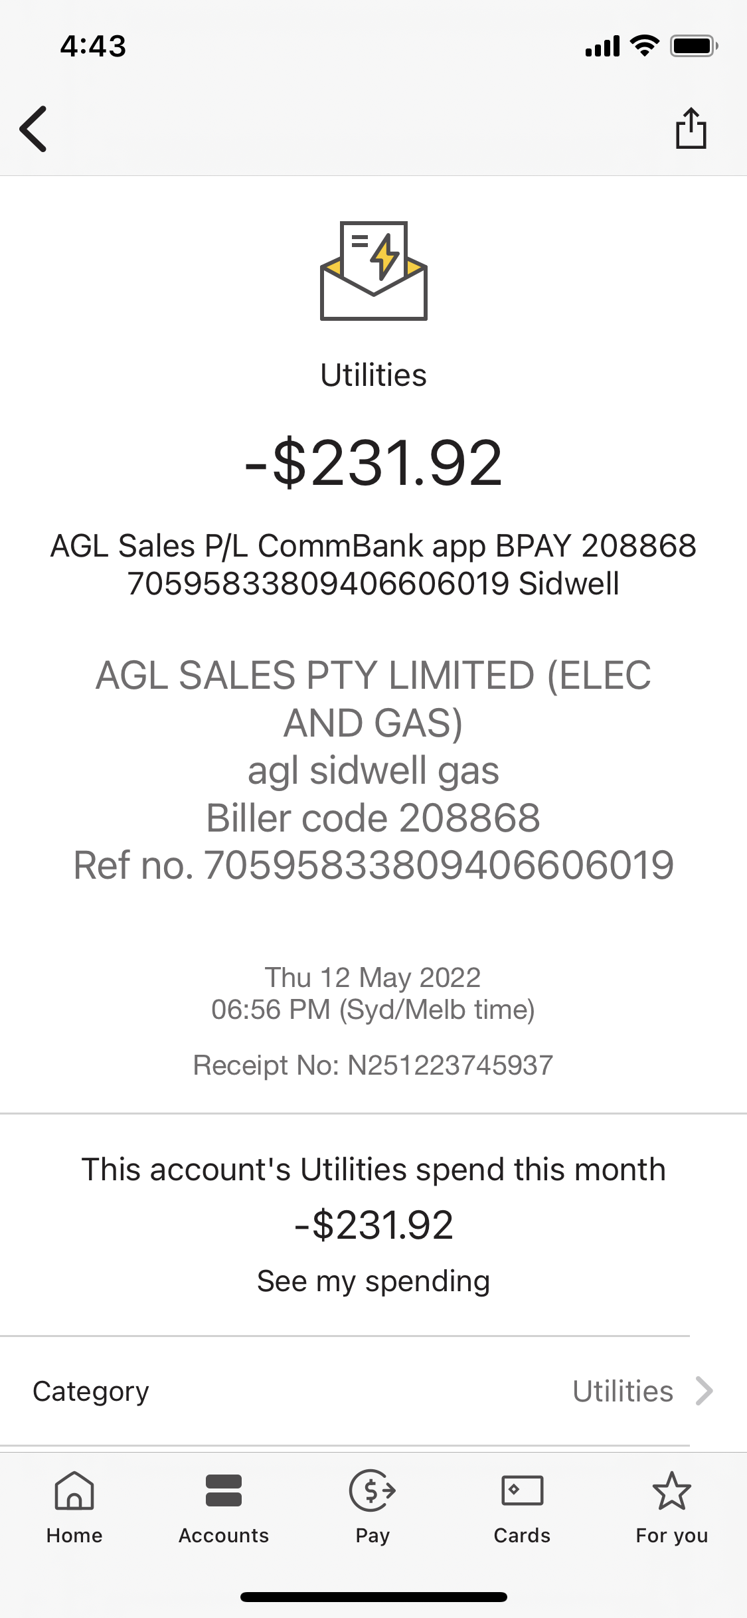Tap the cellular signal bars
747x1618 pixels.
coord(602,46)
